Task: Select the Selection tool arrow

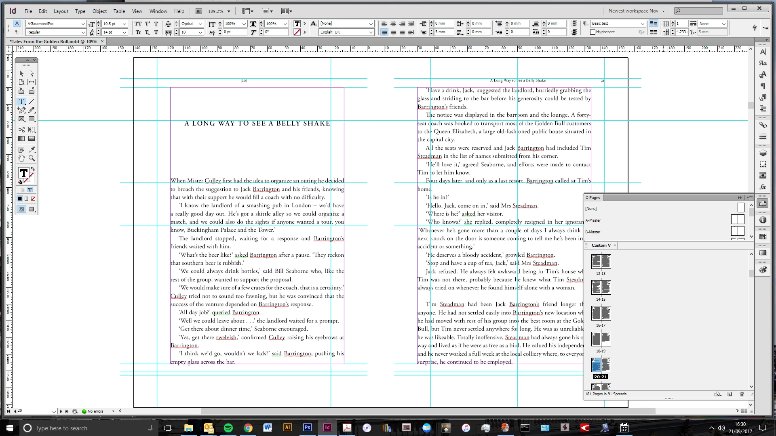Action: [x=21, y=73]
